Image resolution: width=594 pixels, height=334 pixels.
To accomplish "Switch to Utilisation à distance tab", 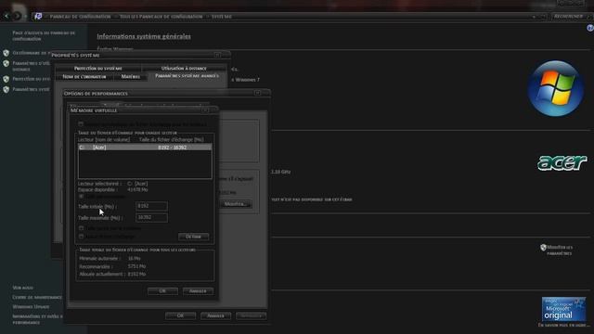I will (x=184, y=68).
